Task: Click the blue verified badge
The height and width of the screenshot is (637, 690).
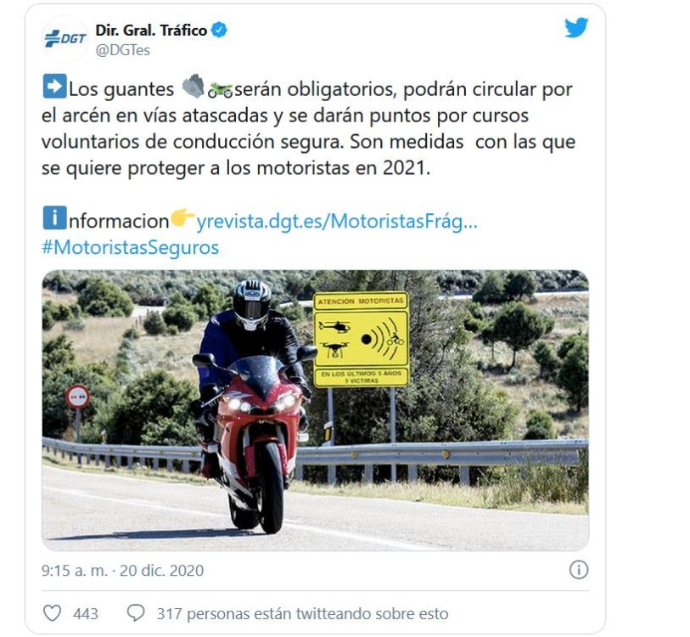Action: pos(219,30)
